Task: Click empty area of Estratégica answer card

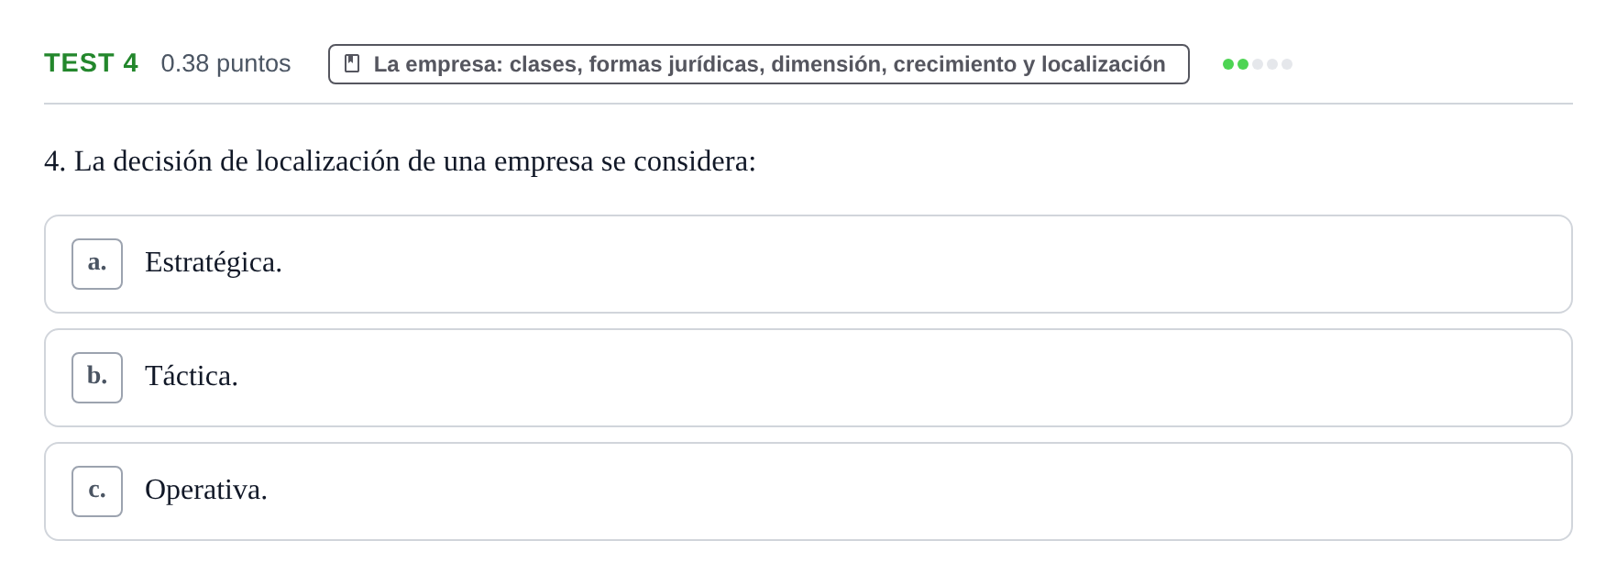Action: pyautogui.click(x=917, y=264)
